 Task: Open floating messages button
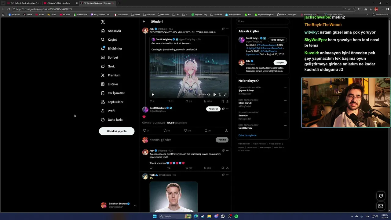pos(381,206)
